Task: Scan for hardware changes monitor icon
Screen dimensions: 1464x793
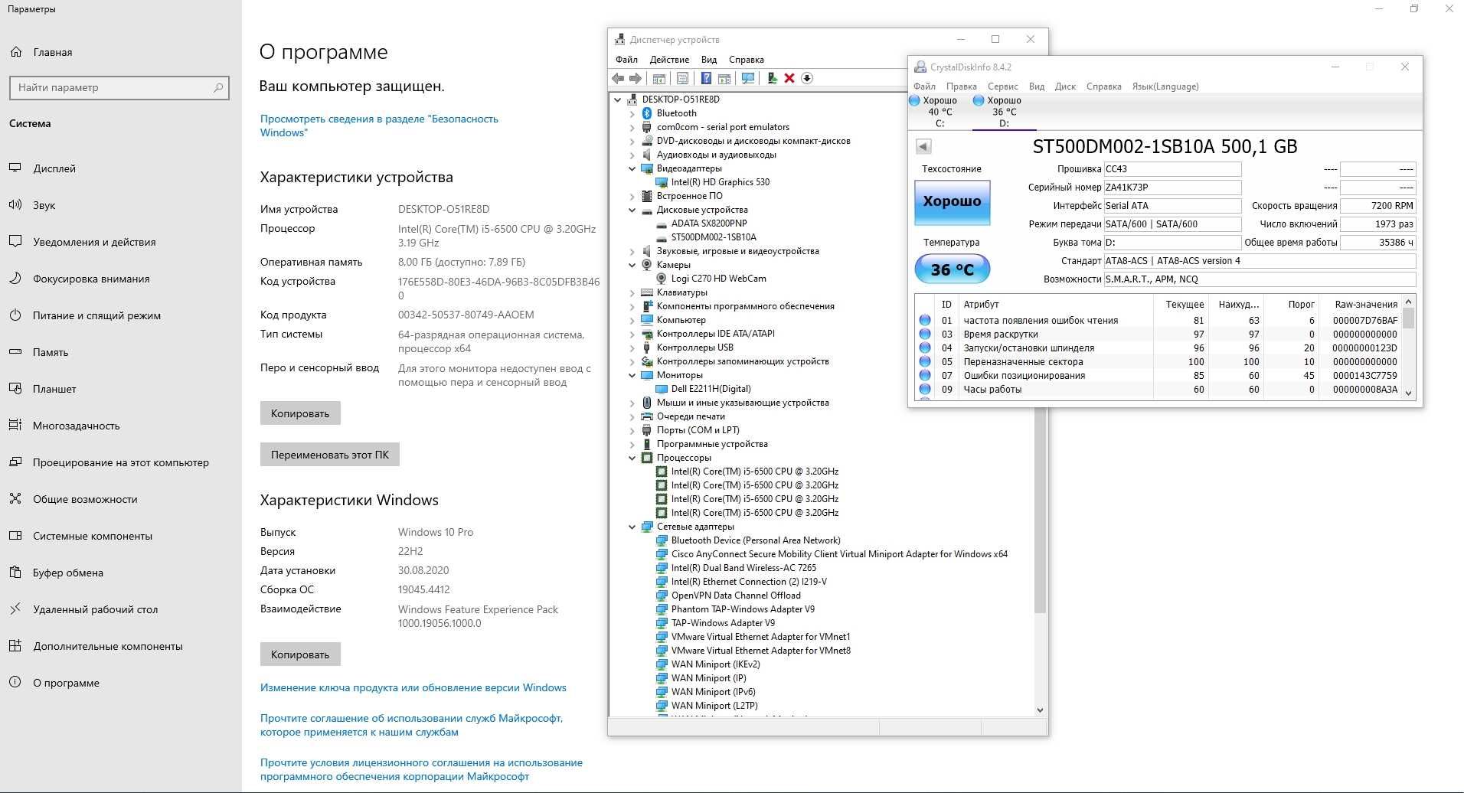Action: click(748, 78)
